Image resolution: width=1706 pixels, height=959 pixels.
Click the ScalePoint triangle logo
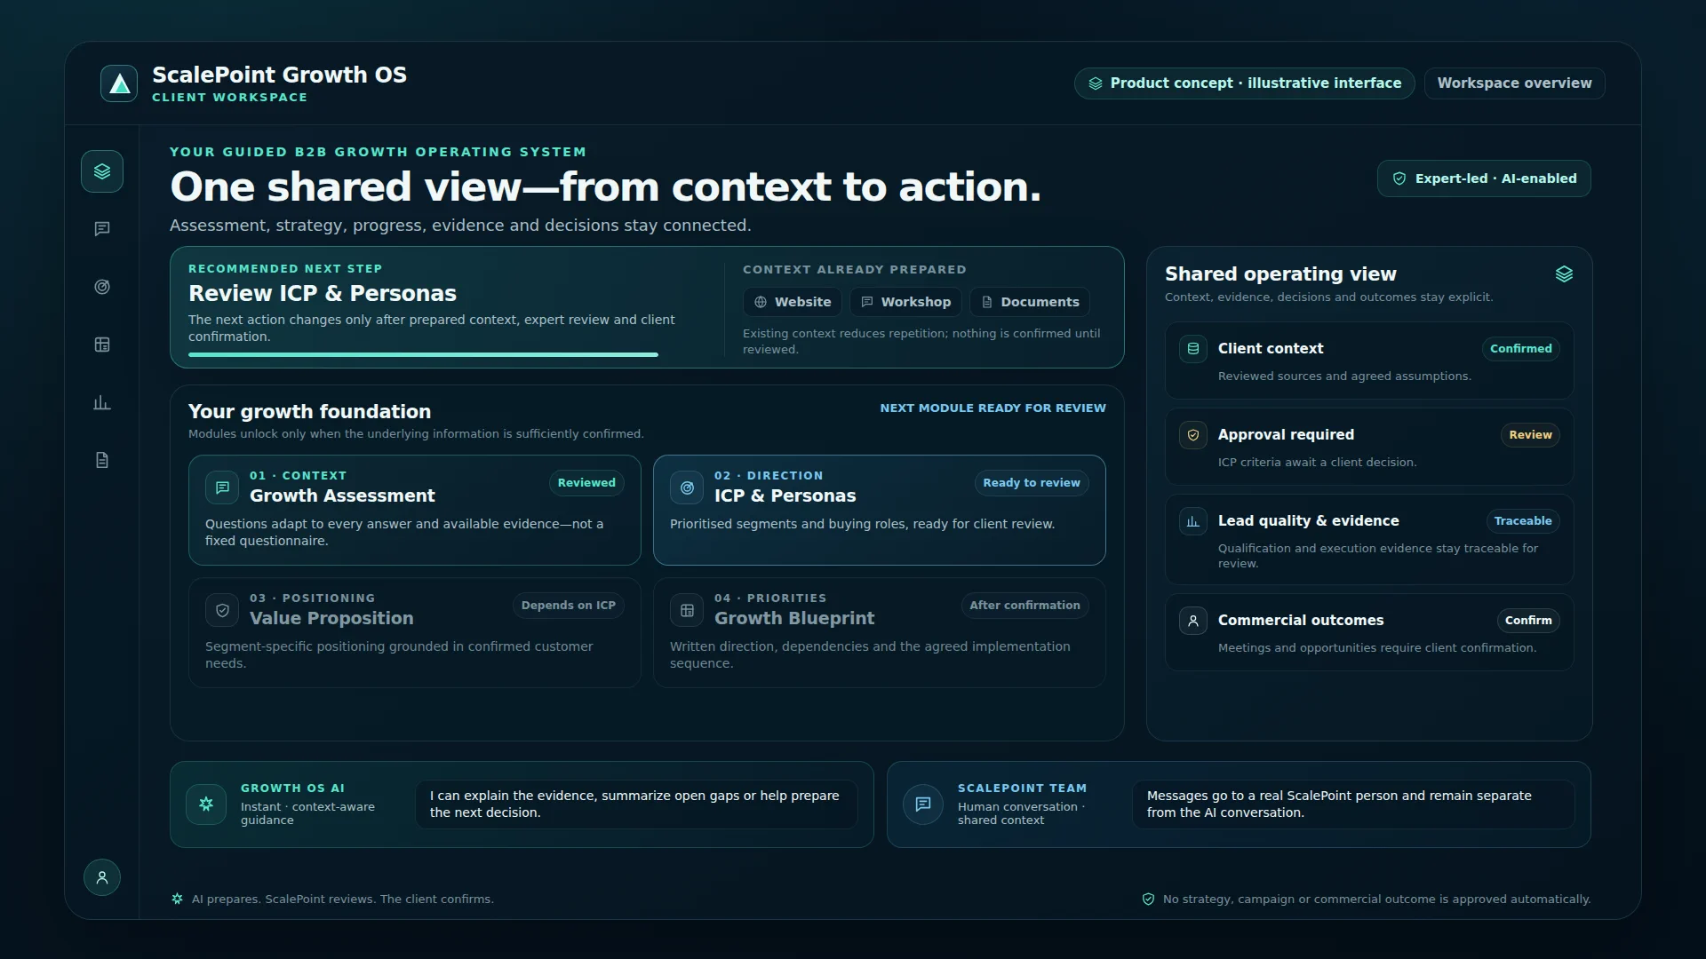point(119,83)
